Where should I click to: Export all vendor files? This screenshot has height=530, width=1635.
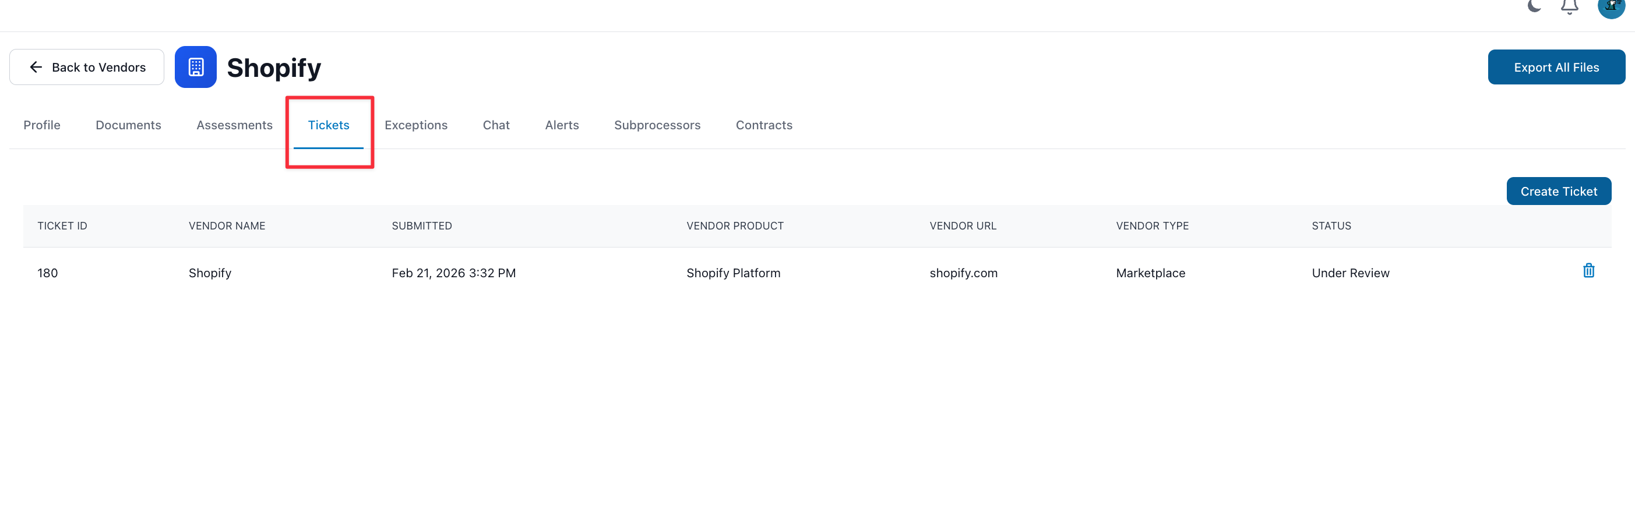tap(1556, 68)
